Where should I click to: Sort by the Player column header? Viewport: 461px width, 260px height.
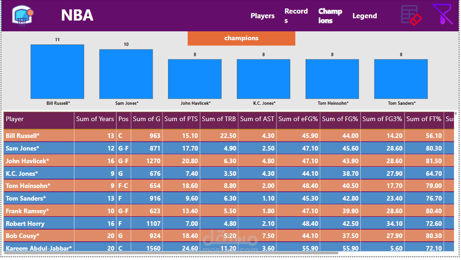point(39,120)
